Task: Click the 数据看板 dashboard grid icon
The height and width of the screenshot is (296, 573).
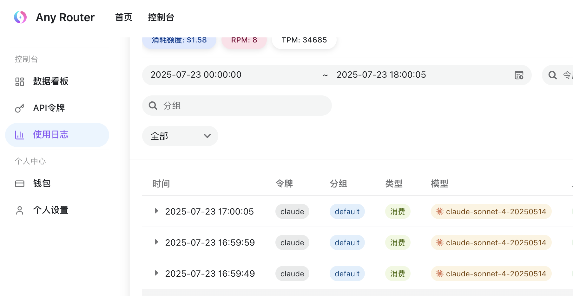Action: point(20,82)
